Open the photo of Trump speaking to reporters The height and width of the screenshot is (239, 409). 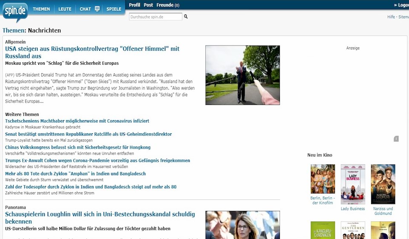(242, 75)
